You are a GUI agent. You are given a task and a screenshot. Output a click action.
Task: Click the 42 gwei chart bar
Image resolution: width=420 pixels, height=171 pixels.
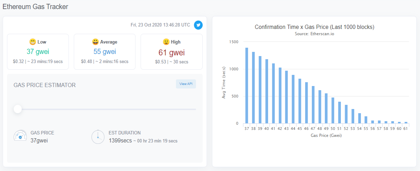pyautogui.click(x=280, y=95)
